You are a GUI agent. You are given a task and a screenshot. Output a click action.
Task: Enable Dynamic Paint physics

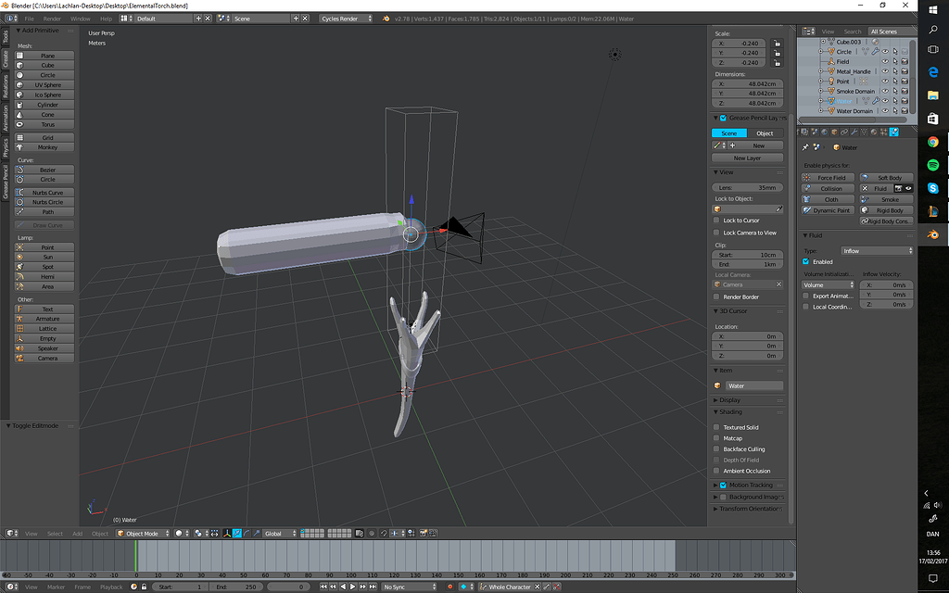click(828, 210)
